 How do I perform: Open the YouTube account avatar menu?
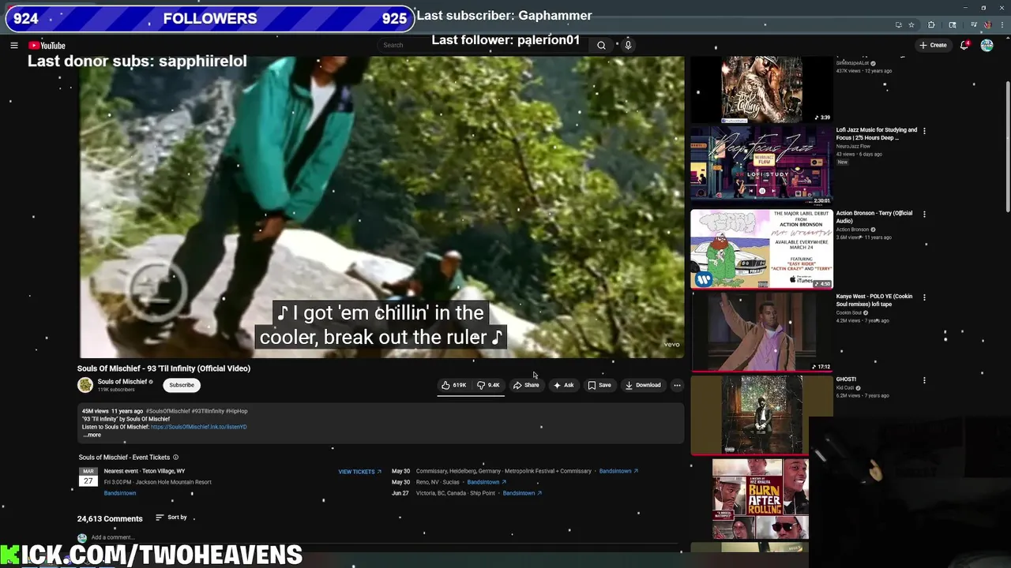tap(987, 45)
